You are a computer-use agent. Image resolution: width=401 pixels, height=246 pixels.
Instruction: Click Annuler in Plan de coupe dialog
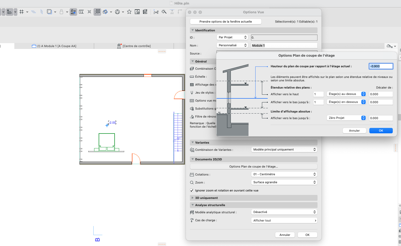[354, 131]
